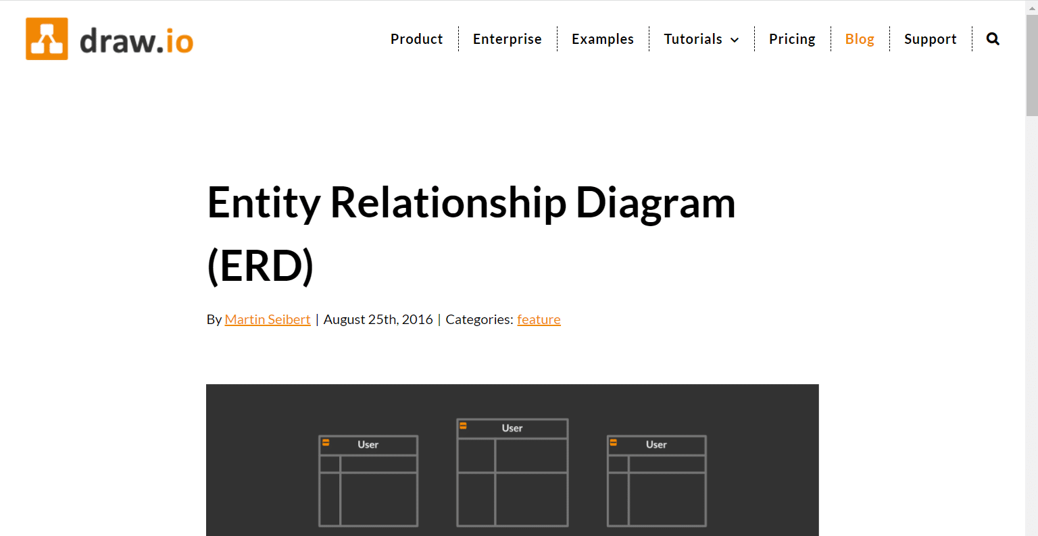Open the Product menu item
This screenshot has width=1038, height=536.
(416, 39)
